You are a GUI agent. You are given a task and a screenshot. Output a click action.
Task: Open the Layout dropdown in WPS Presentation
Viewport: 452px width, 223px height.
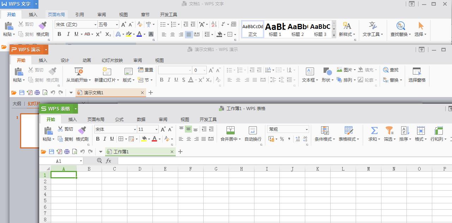click(x=128, y=80)
